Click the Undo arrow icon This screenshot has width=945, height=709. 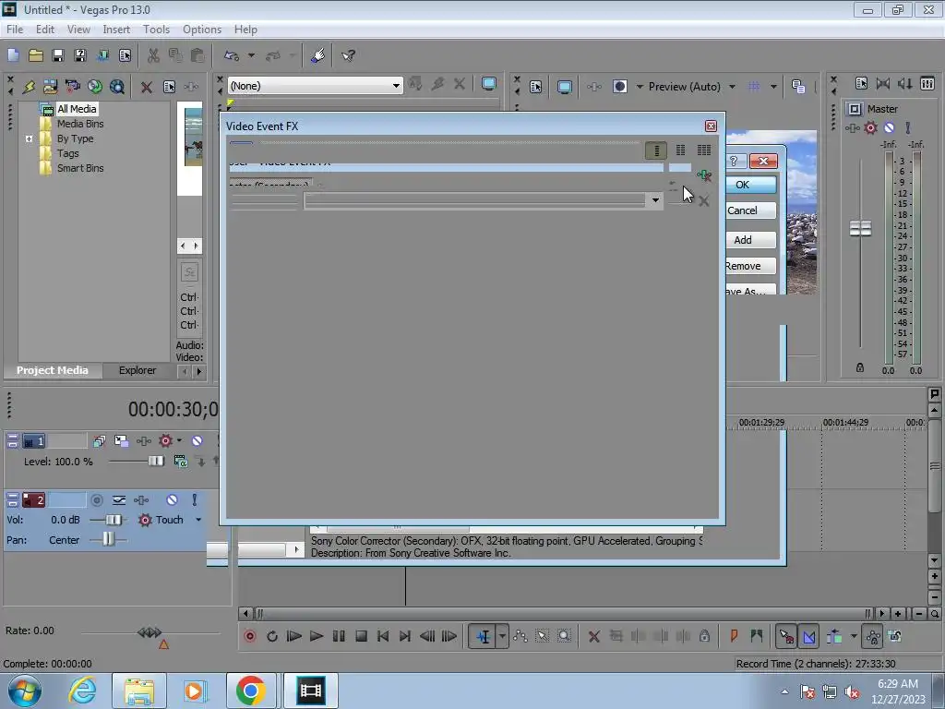click(x=232, y=55)
